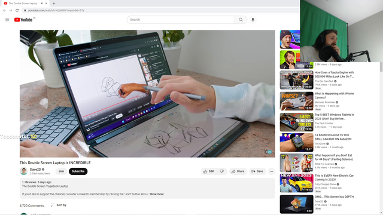The image size is (383, 215).
Task: Like the video with thumbs up
Action: (209, 171)
